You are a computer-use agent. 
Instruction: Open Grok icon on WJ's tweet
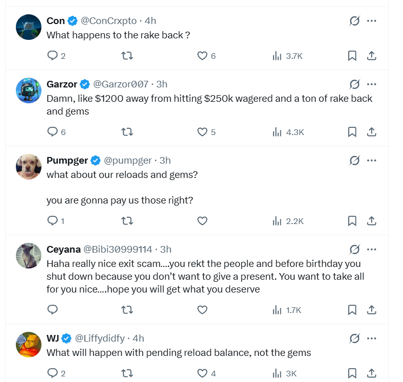tap(354, 338)
